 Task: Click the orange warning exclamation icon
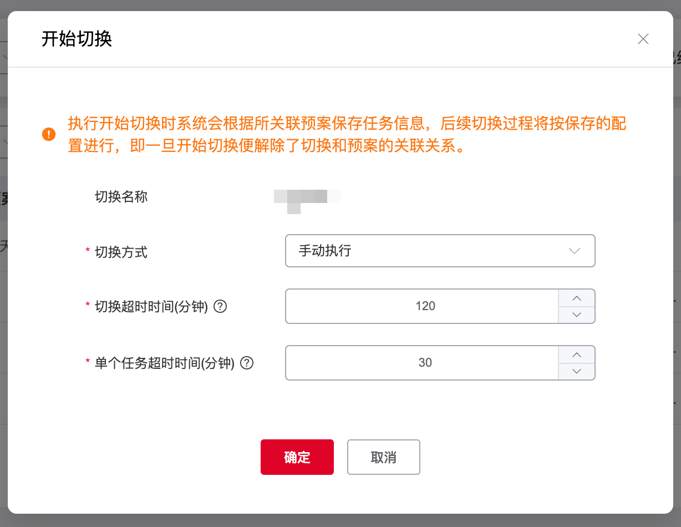(x=49, y=134)
